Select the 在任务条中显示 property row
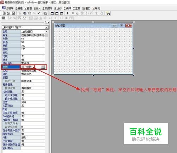Image resolution: width=177 pixels, height=153 pixels. point(23,130)
